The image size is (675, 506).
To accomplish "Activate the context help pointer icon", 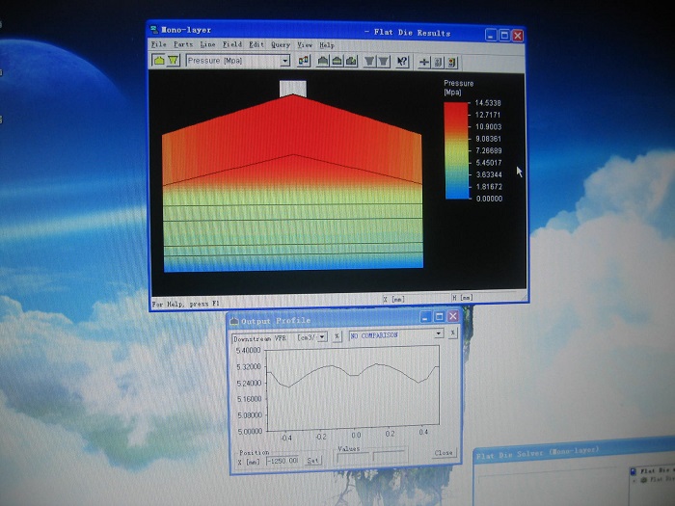I will pos(402,62).
